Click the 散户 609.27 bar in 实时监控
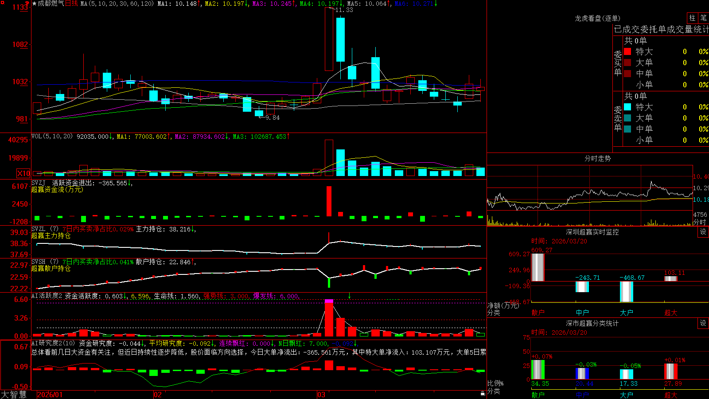709x399 pixels. click(538, 267)
